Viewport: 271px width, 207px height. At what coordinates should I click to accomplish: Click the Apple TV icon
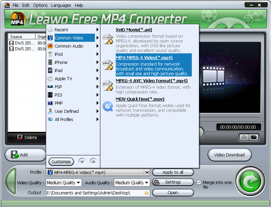coord(50,79)
